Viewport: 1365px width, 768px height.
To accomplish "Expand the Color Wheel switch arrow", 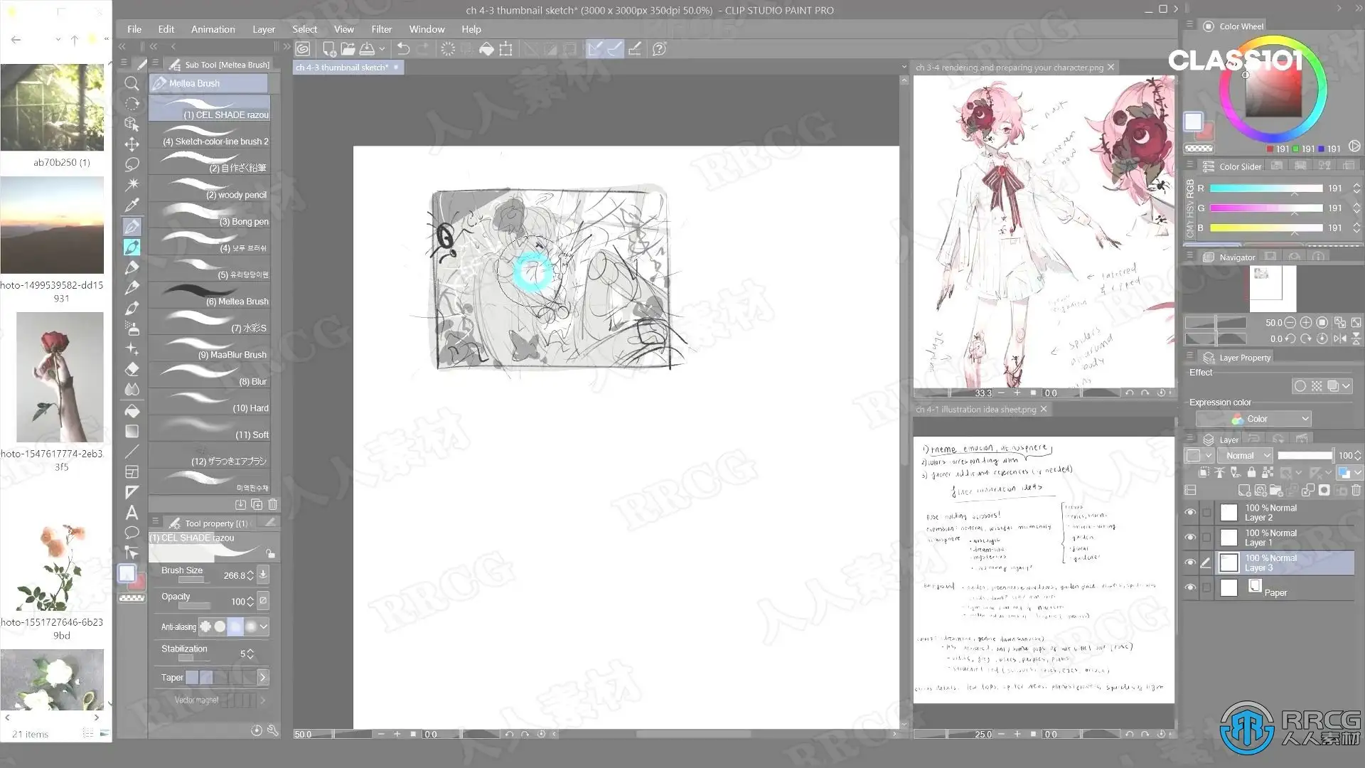I will coord(1355,146).
